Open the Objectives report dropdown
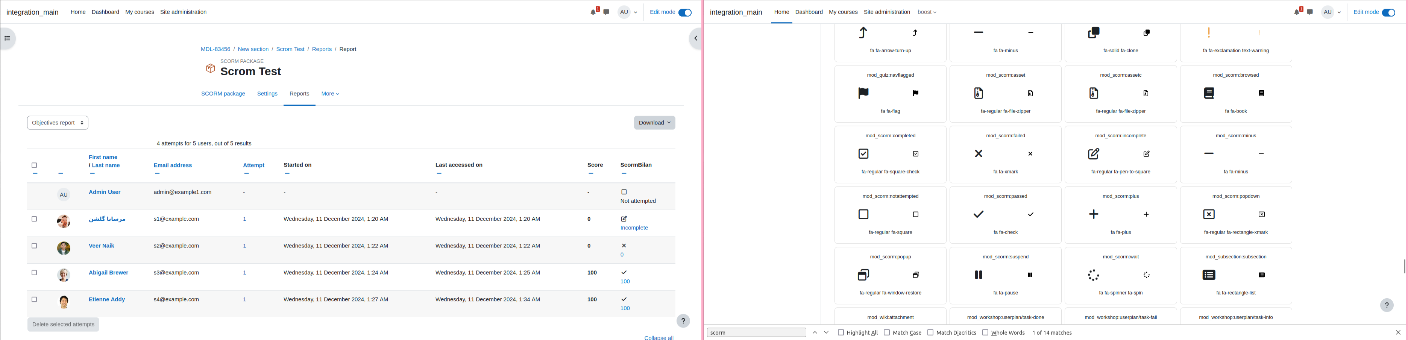This screenshot has width=1408, height=340. (58, 123)
